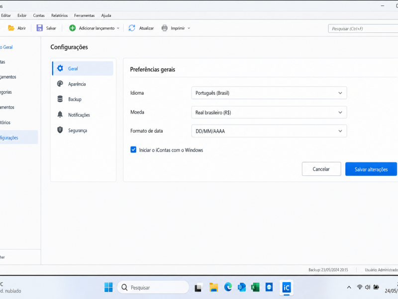Viewport: 398px width, 299px height.
Task: Click the Windows taskbar Pesquisar search box
Action: coord(153,288)
